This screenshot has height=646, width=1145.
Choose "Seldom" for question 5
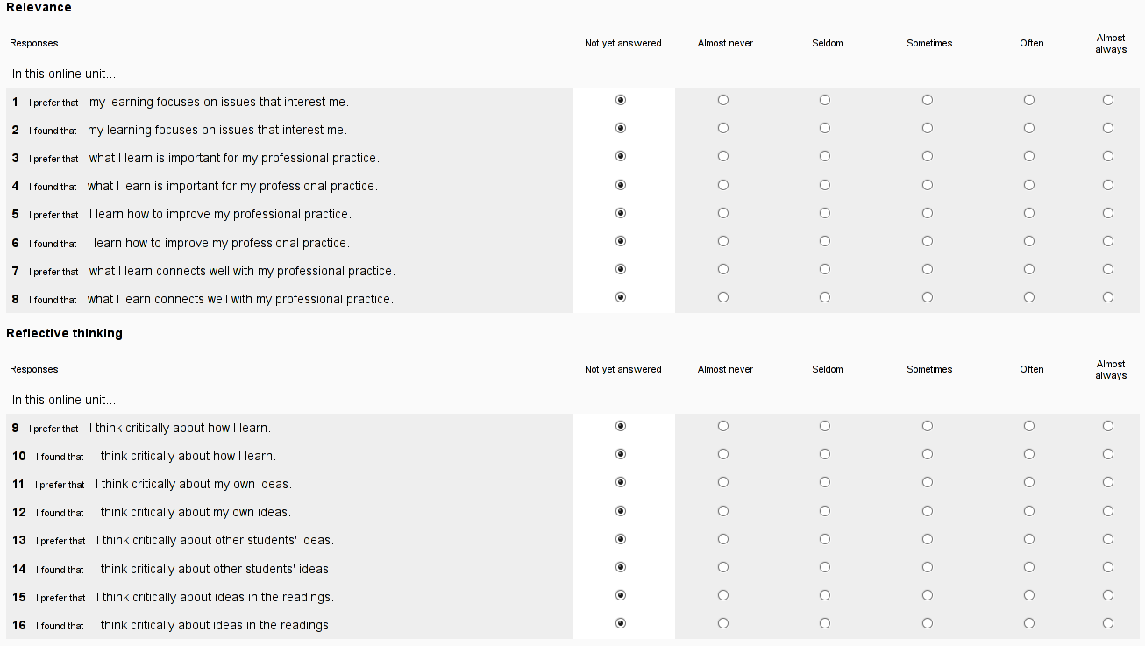click(x=825, y=213)
